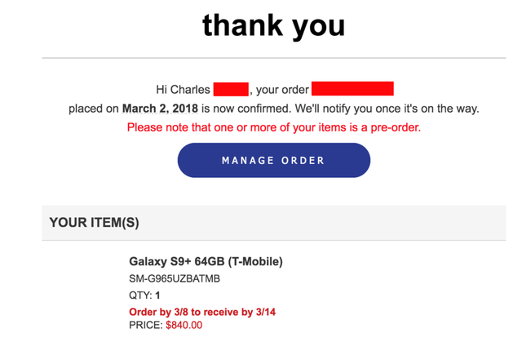Click the YOUR ITEM(S) section header

point(95,223)
